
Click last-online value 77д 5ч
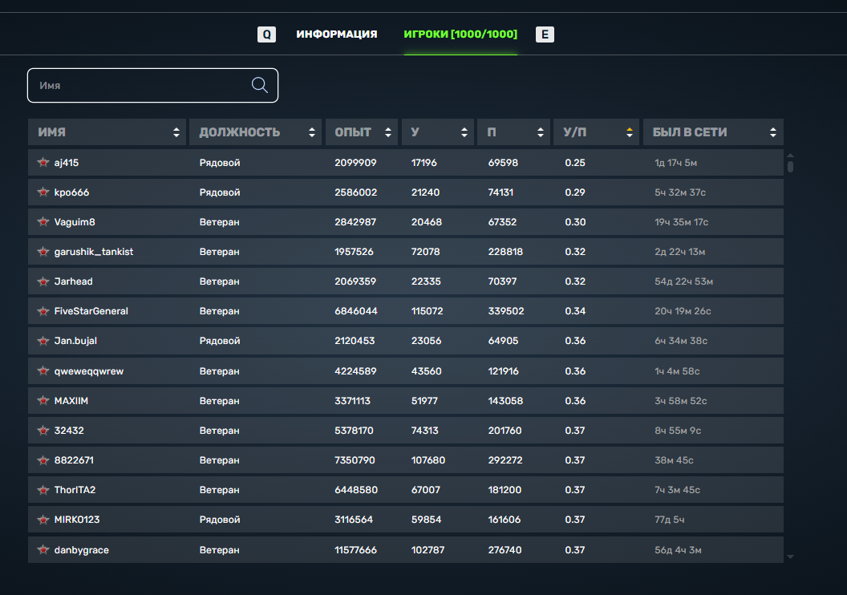[670, 520]
